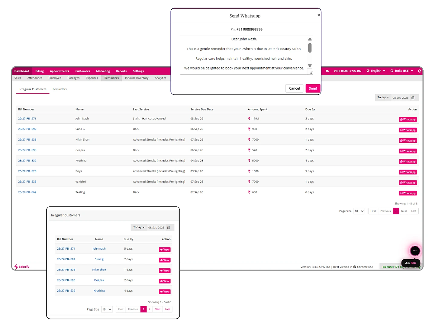Screen dimensions: 435x326
Task: Click the message textarea scrollbar thumb
Action: (x=310, y=48)
